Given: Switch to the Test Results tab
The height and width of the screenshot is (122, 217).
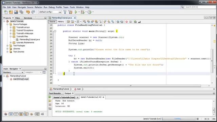Looking at the screenshot, I should 55,94.
